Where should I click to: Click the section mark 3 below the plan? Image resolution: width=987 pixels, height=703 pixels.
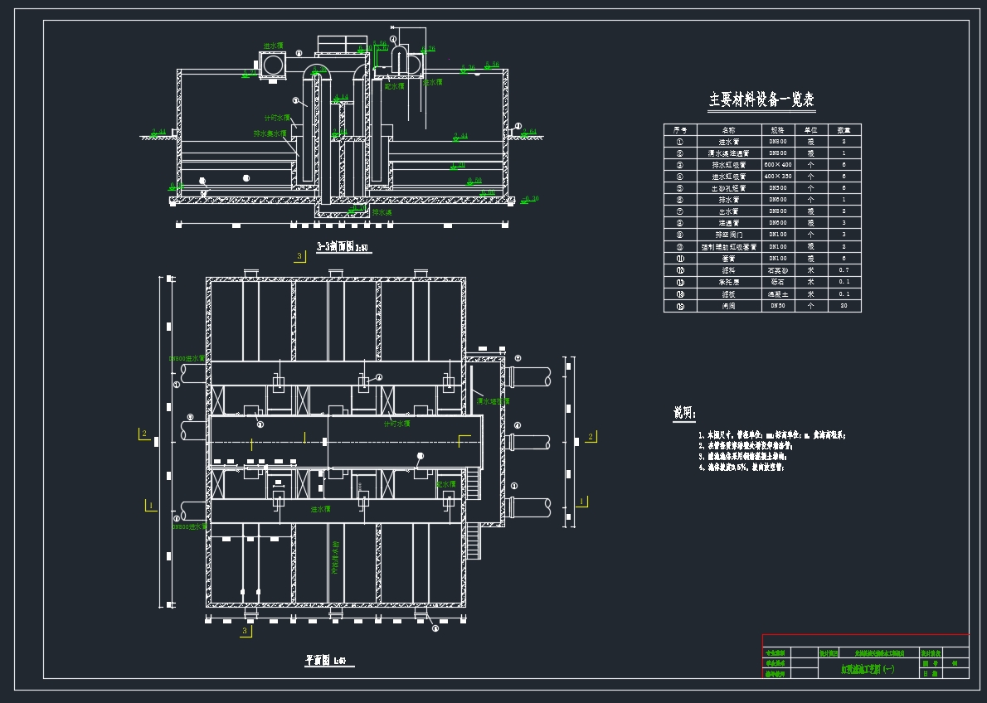[245, 632]
